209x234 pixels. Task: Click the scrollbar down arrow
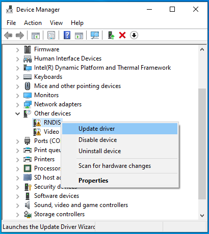click(202, 216)
